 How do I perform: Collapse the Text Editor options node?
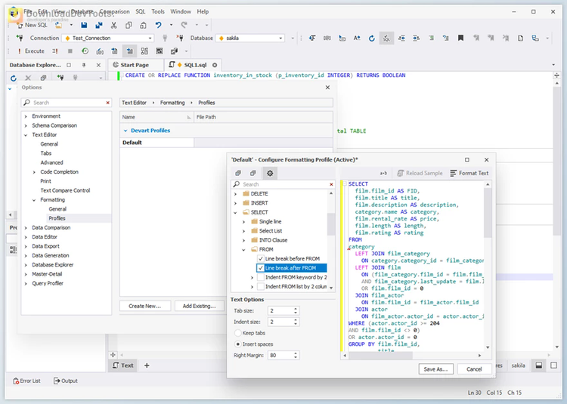click(x=26, y=135)
